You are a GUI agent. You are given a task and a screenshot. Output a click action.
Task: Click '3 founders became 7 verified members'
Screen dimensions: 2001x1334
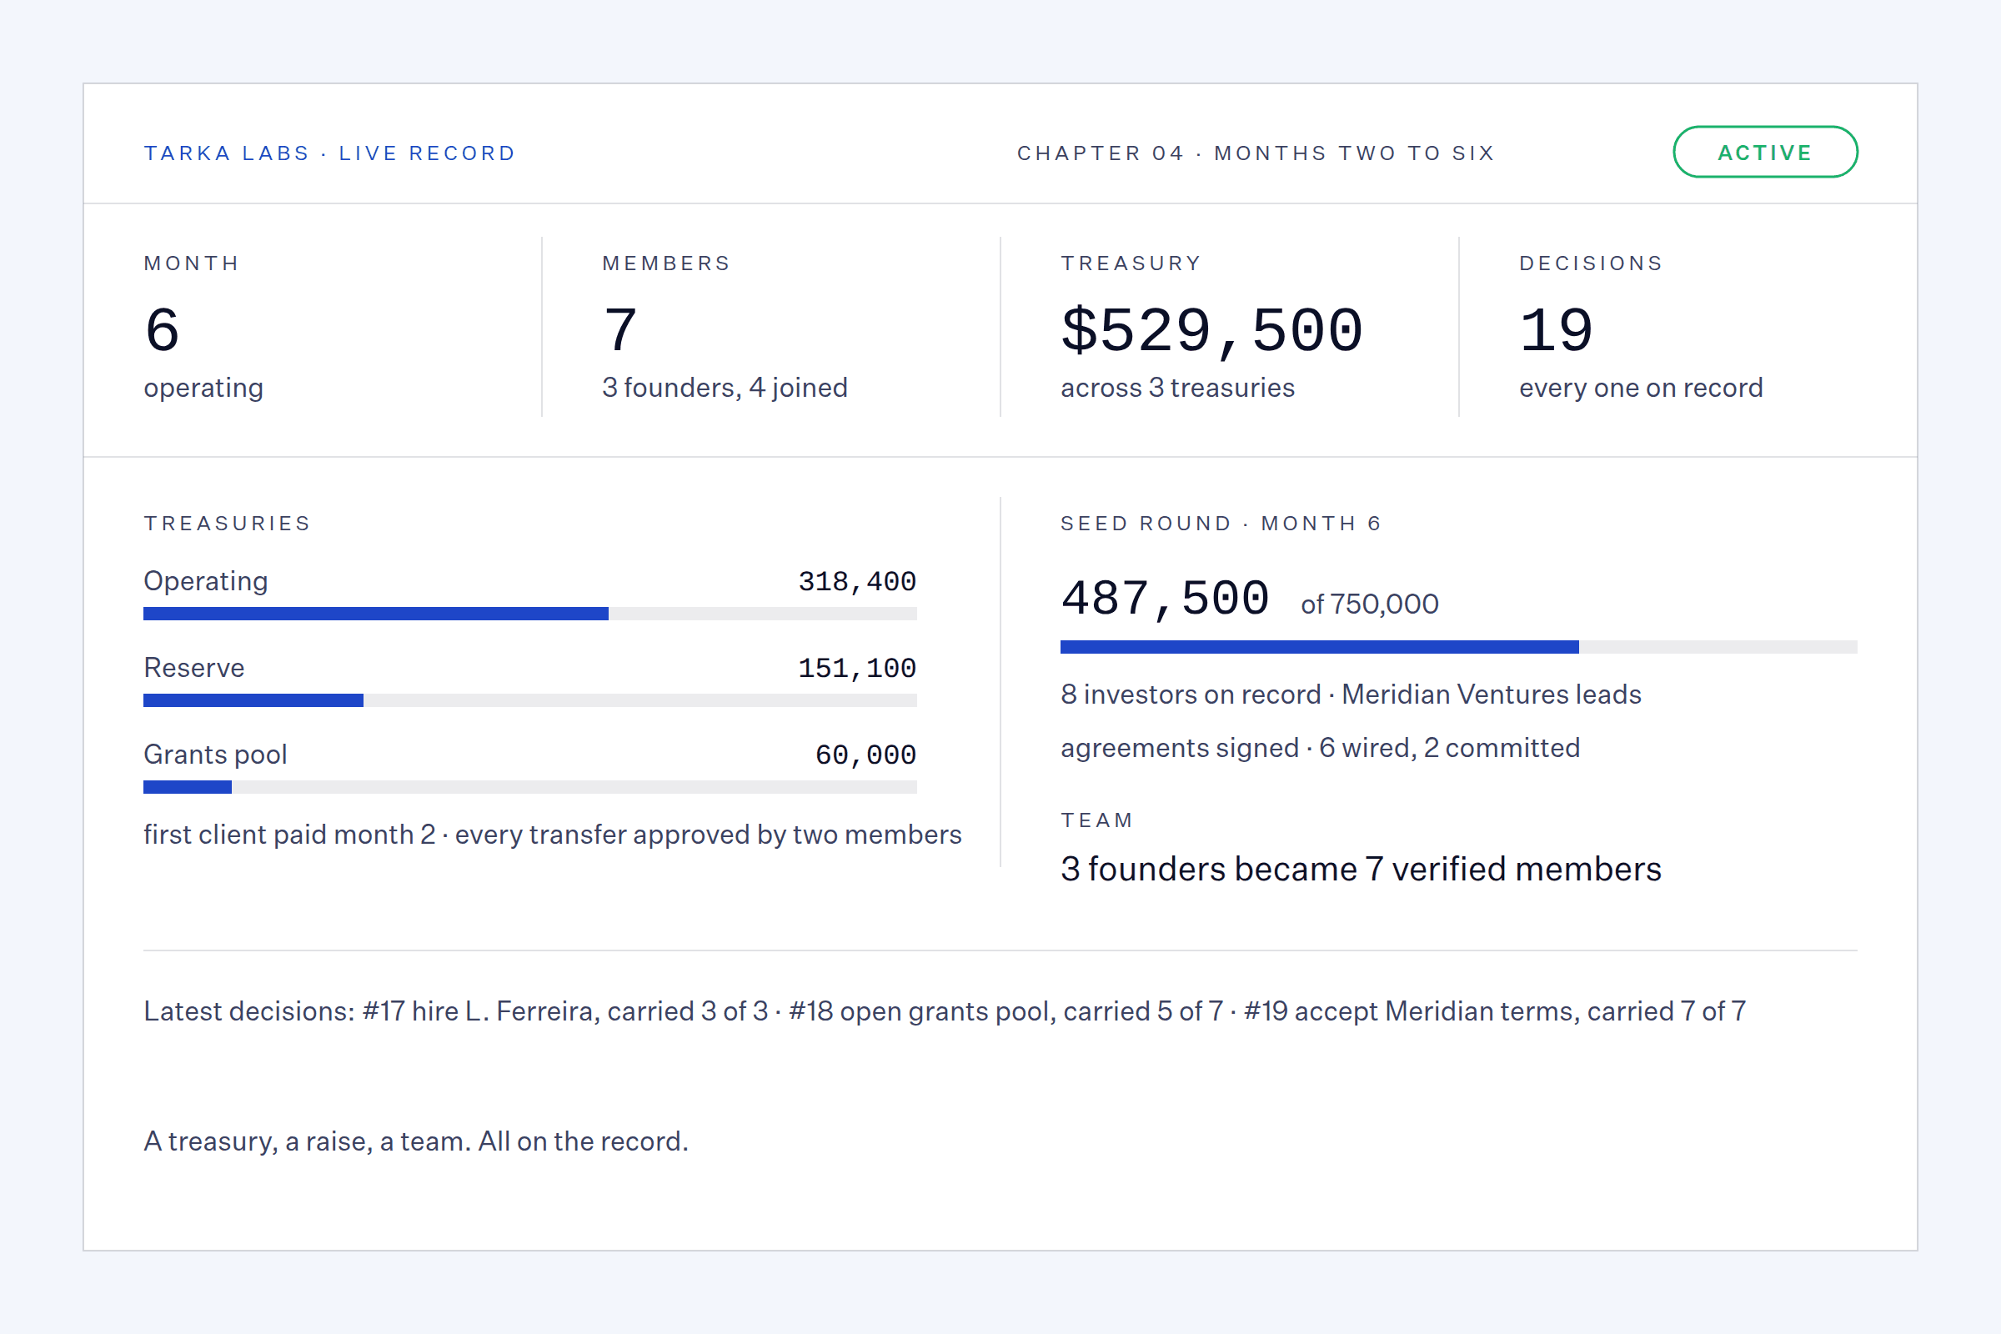tap(1362, 869)
